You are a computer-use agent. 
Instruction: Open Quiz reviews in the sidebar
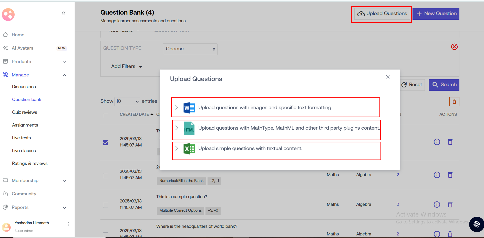[25, 112]
